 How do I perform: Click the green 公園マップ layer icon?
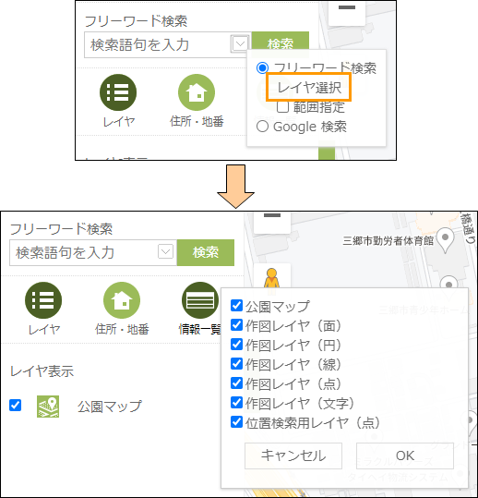coord(48,407)
